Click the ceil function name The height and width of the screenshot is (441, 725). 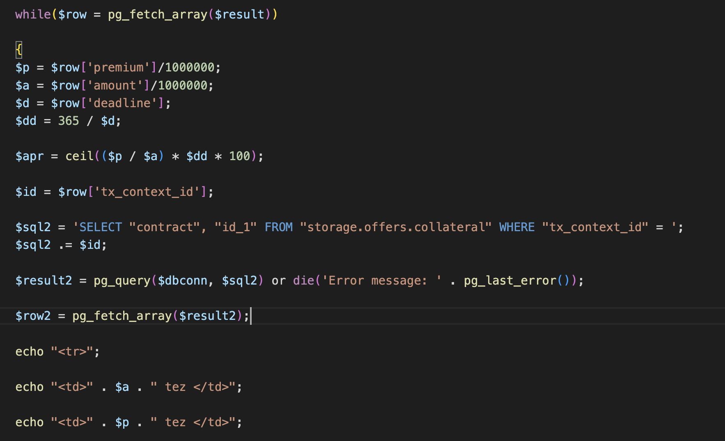(80, 156)
